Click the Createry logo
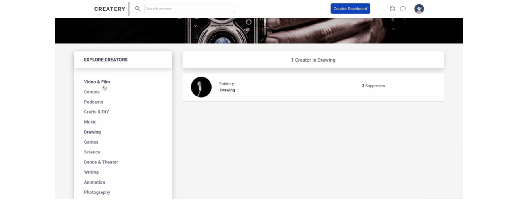This screenshot has height=202, width=519. coord(109,9)
